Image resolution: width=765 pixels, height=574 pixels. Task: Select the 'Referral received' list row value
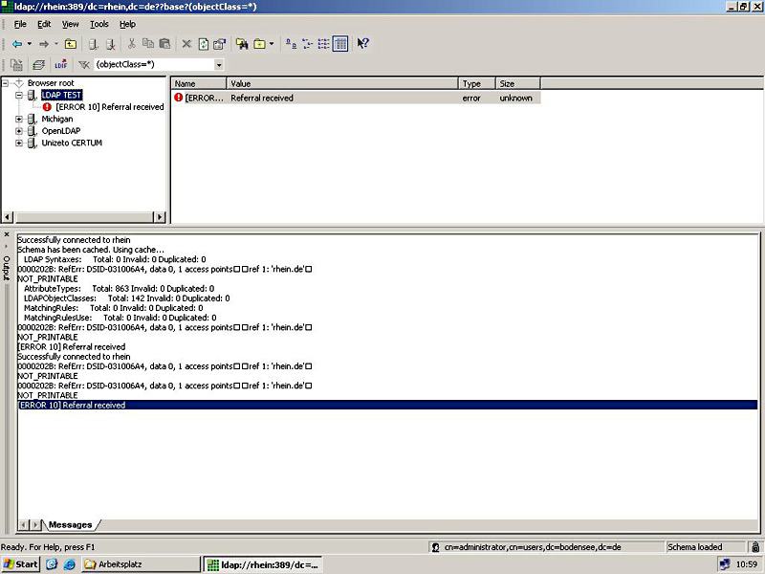coord(262,99)
